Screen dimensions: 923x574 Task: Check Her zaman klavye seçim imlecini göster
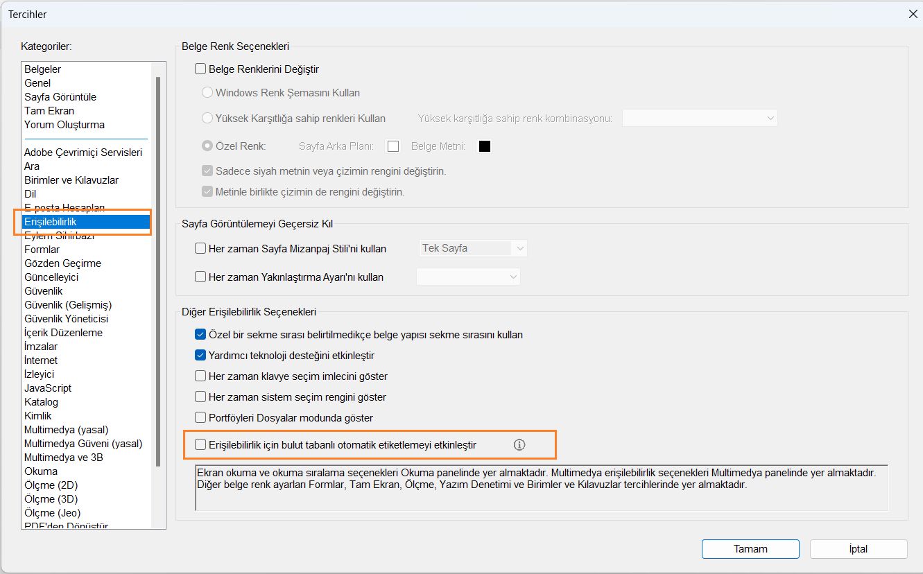[201, 376]
